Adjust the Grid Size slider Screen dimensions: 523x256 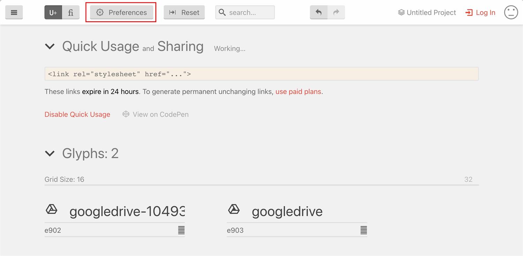coord(261,185)
